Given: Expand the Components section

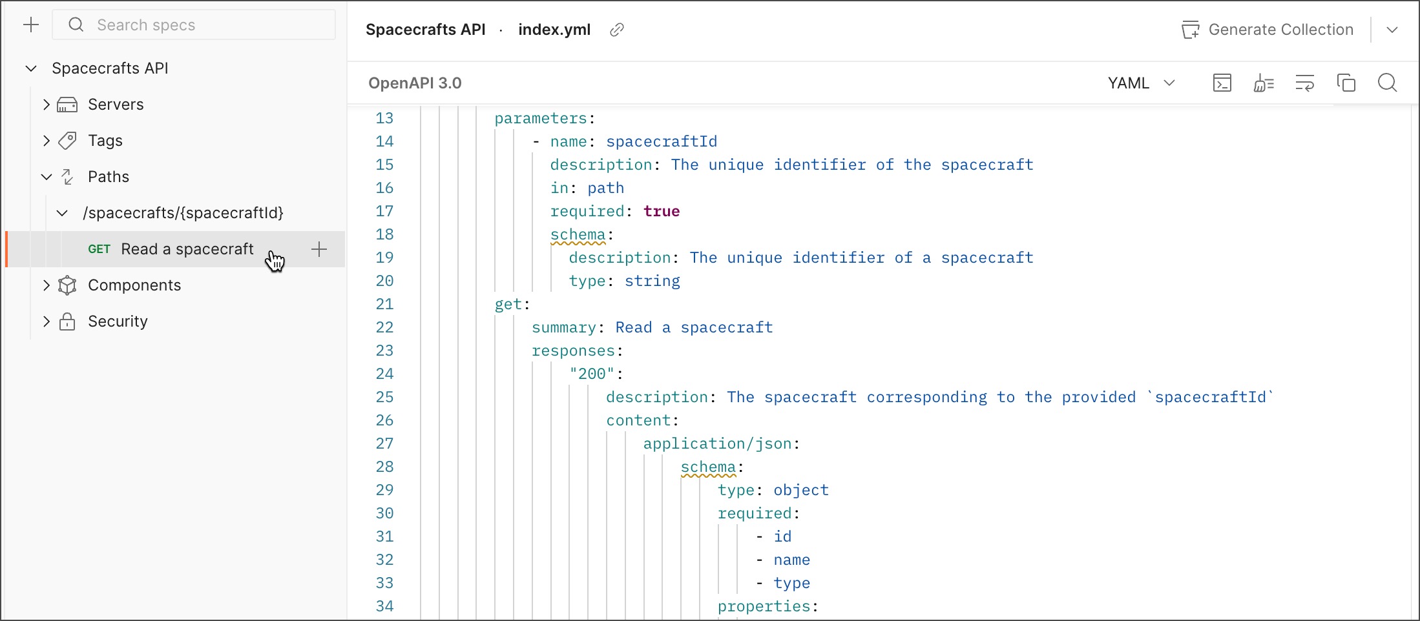Looking at the screenshot, I should coord(45,285).
